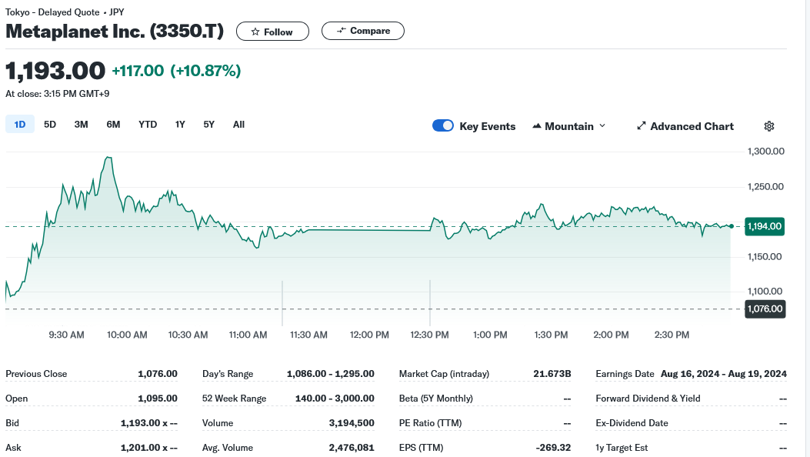Screen dimensions: 810x457
Task: Switch to the 6M range
Action: pyautogui.click(x=113, y=125)
